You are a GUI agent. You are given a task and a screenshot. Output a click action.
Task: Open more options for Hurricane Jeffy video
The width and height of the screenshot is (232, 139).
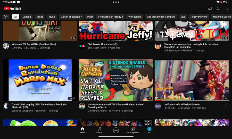151,44
